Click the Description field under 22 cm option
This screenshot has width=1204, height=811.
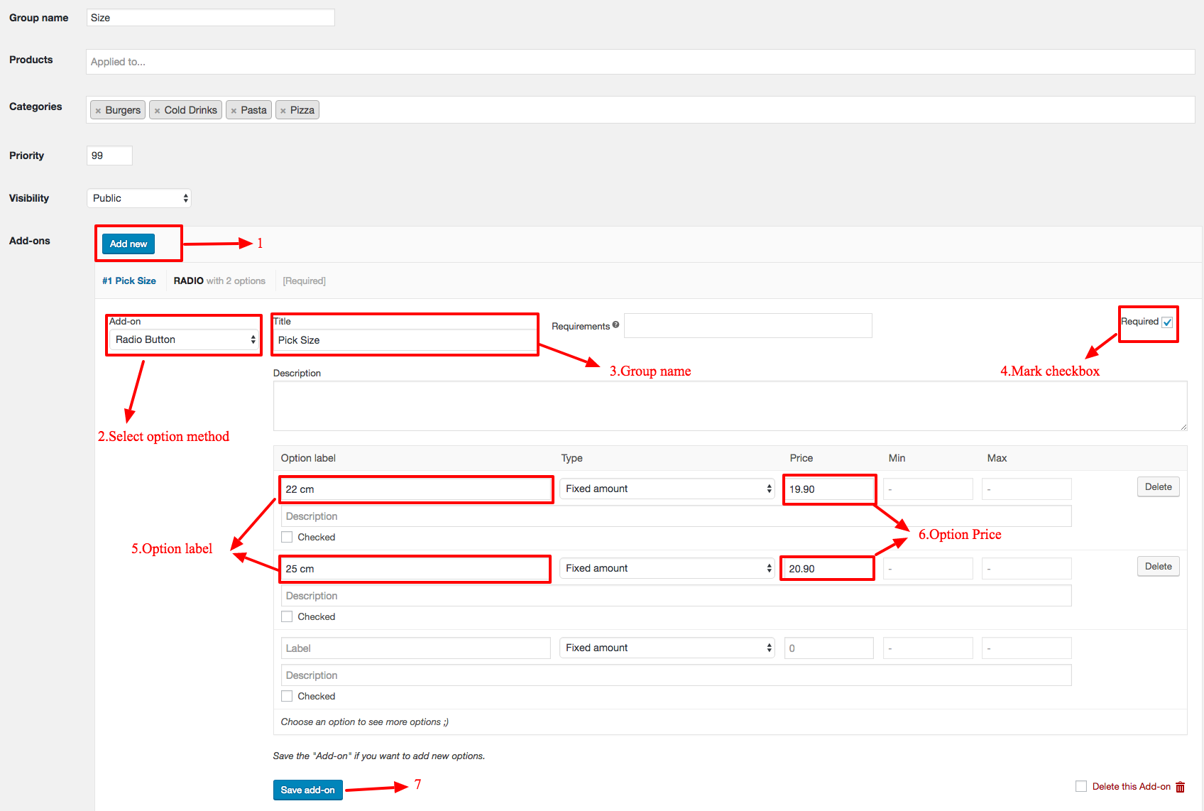677,516
